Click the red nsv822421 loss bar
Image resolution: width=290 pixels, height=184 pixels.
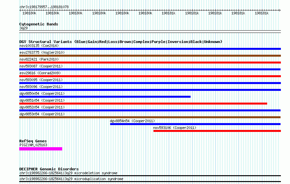(x=150, y=63)
